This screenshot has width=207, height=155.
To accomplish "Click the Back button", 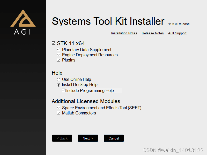I will coord(62,138).
